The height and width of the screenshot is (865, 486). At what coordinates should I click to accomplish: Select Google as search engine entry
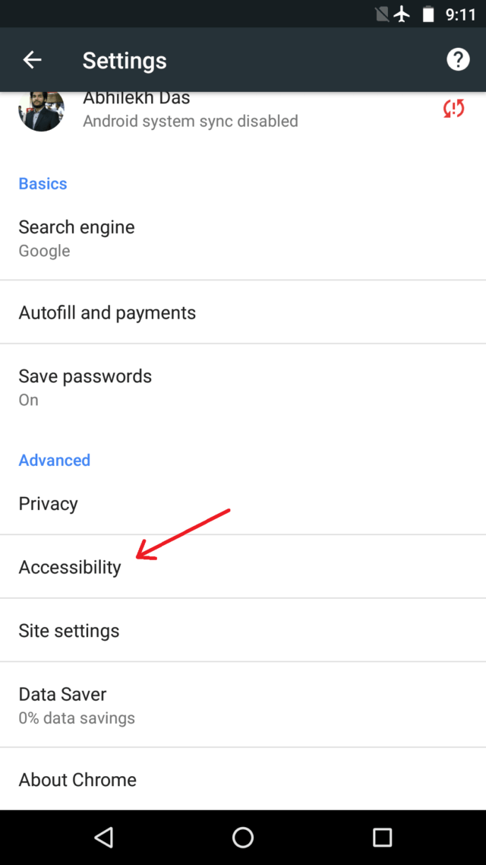click(44, 251)
